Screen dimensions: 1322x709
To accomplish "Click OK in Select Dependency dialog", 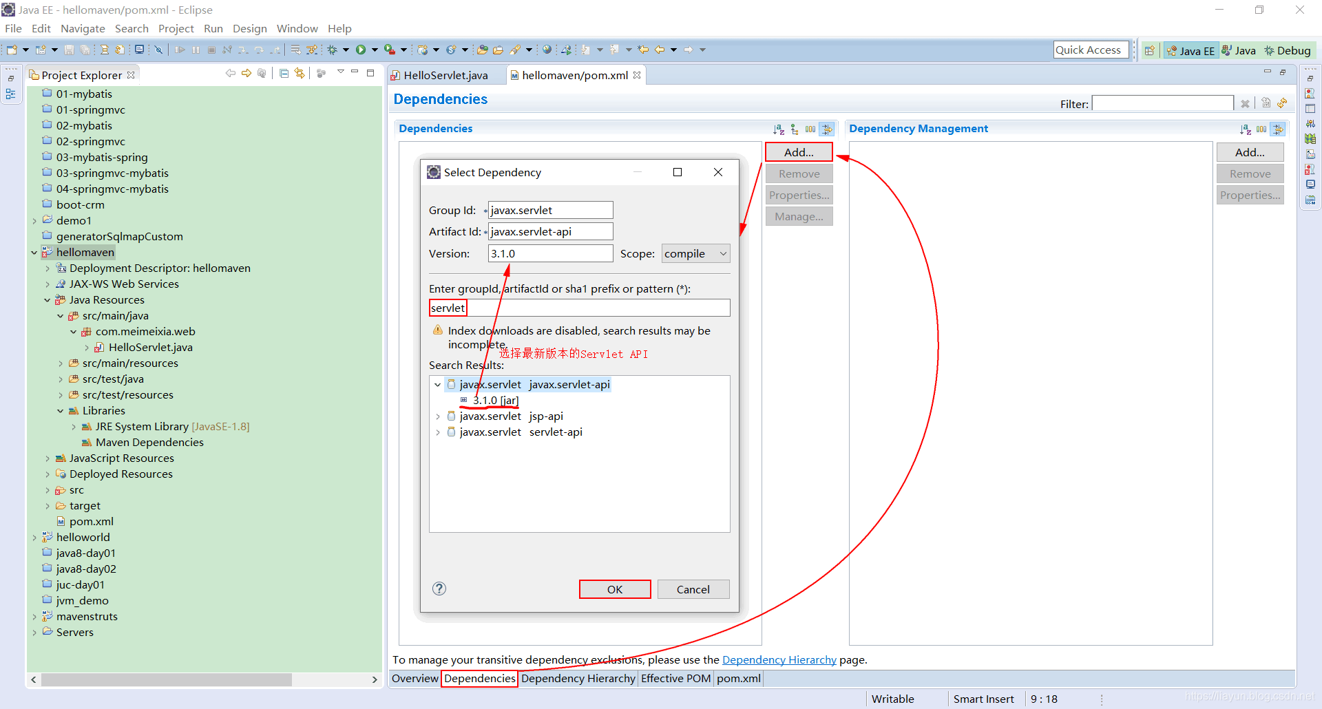I will (x=615, y=589).
